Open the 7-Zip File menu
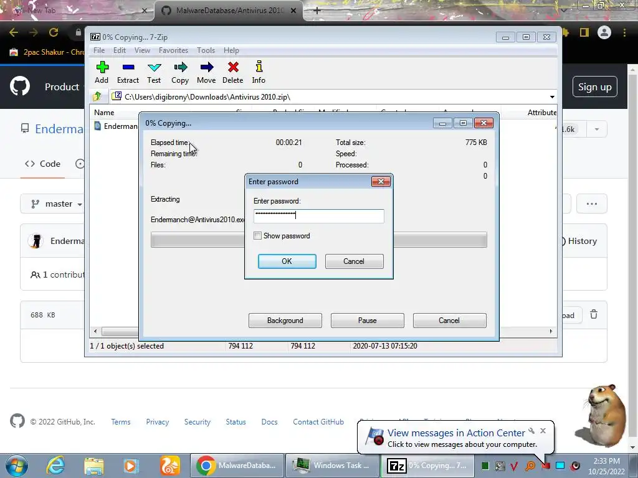Screen dimensions: 638x478 [99, 50]
